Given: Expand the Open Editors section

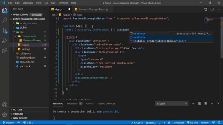Looking at the screenshot, I should point(29,15).
